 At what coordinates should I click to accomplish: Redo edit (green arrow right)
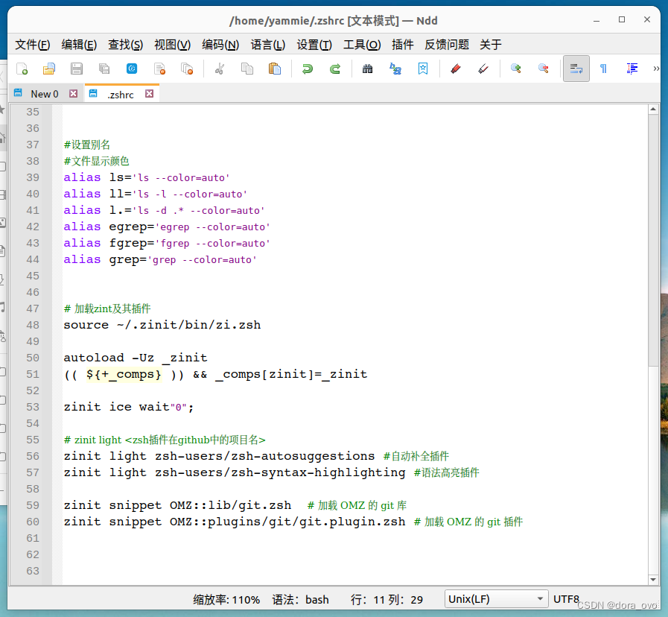pyautogui.click(x=335, y=69)
